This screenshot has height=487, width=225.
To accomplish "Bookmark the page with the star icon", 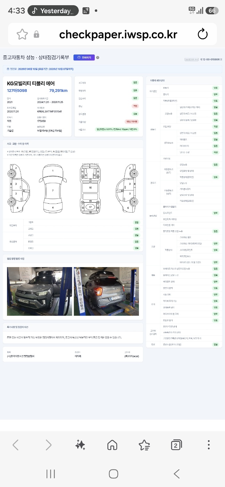I will 22,34.
